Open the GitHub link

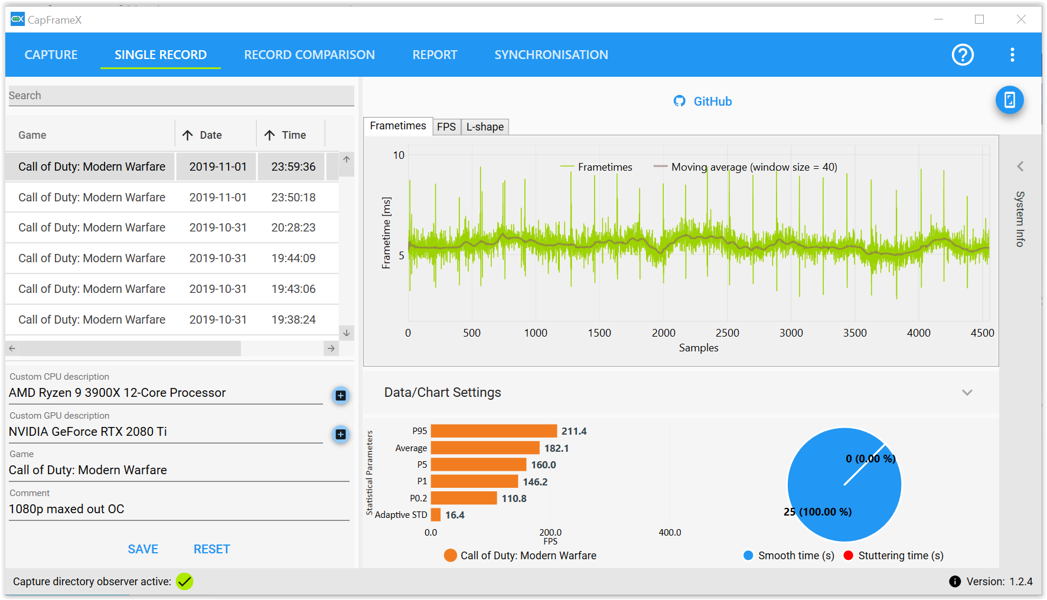click(712, 102)
